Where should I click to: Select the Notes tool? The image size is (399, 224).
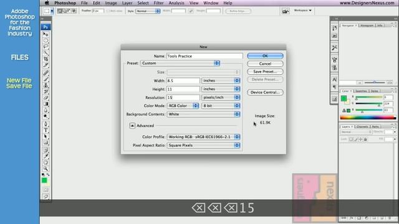46,150
